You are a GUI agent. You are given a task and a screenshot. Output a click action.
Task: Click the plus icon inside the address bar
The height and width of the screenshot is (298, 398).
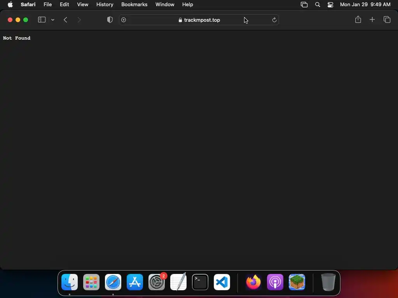pos(124,20)
